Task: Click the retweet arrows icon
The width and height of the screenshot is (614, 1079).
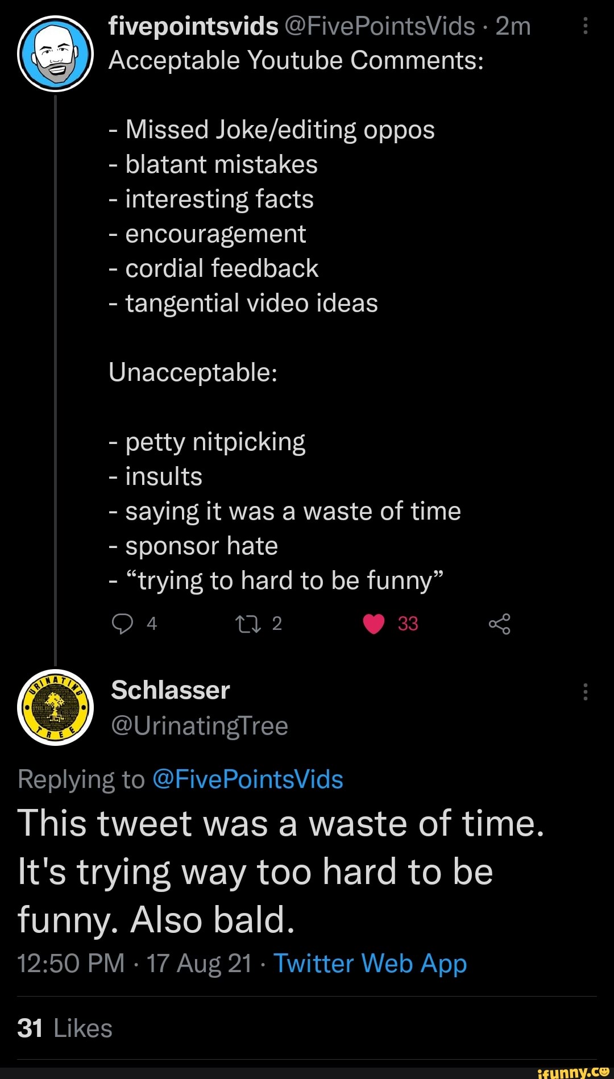Action: (x=248, y=624)
